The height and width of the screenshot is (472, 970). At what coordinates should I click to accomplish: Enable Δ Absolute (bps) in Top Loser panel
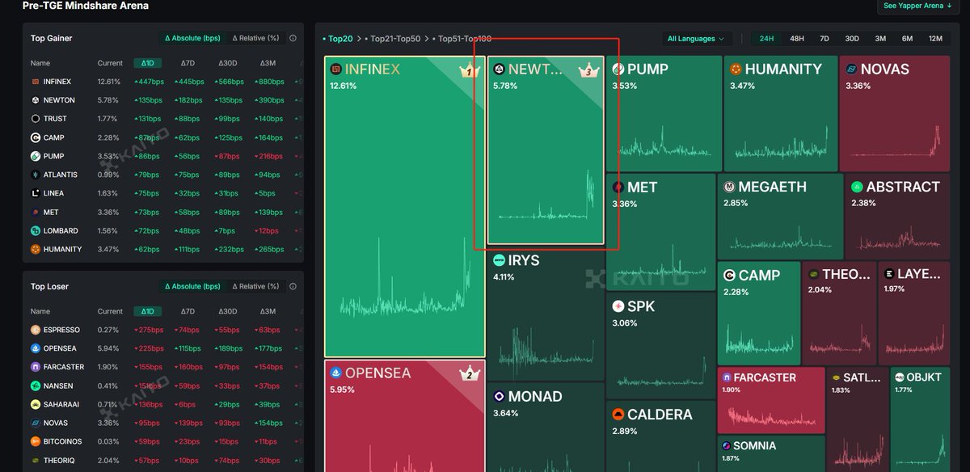tap(192, 286)
